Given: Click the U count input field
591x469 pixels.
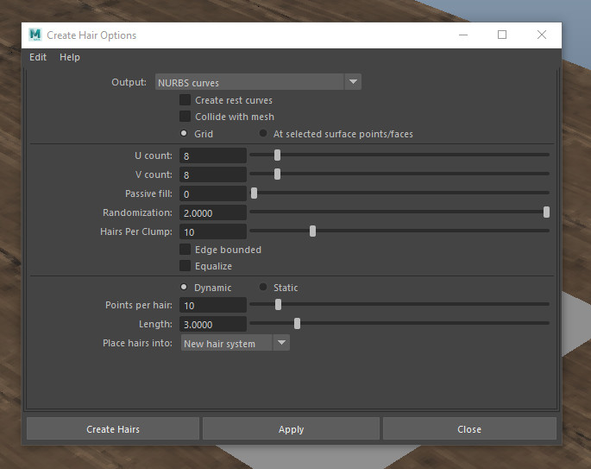Looking at the screenshot, I should [213, 155].
